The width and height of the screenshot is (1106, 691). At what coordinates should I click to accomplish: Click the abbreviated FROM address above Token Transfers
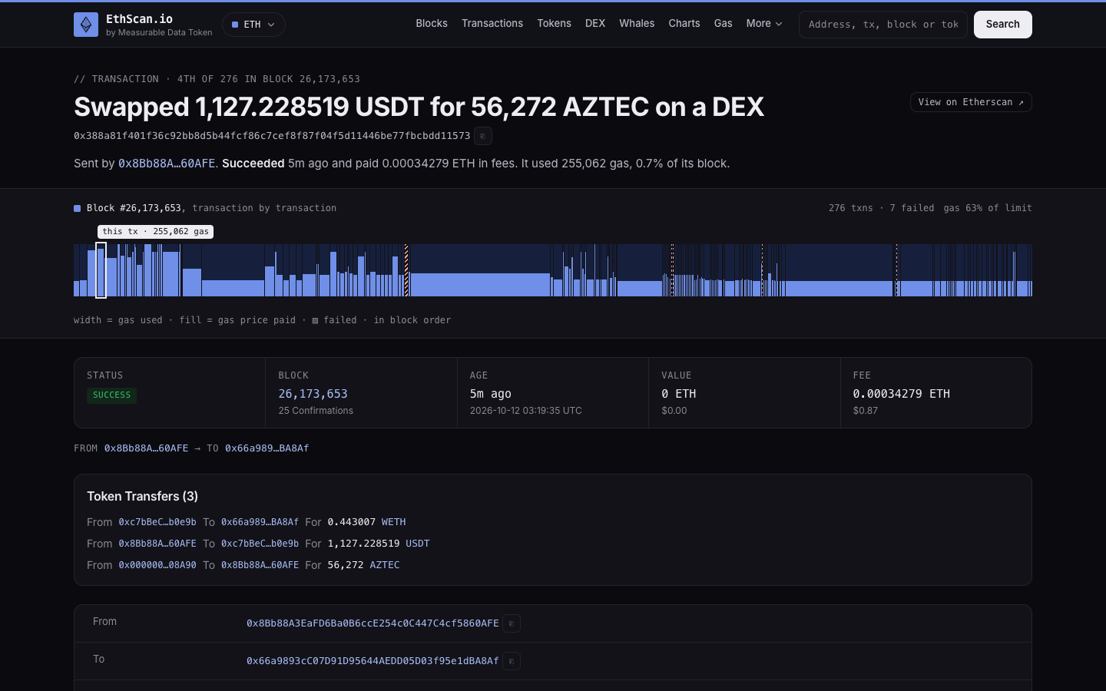click(146, 448)
